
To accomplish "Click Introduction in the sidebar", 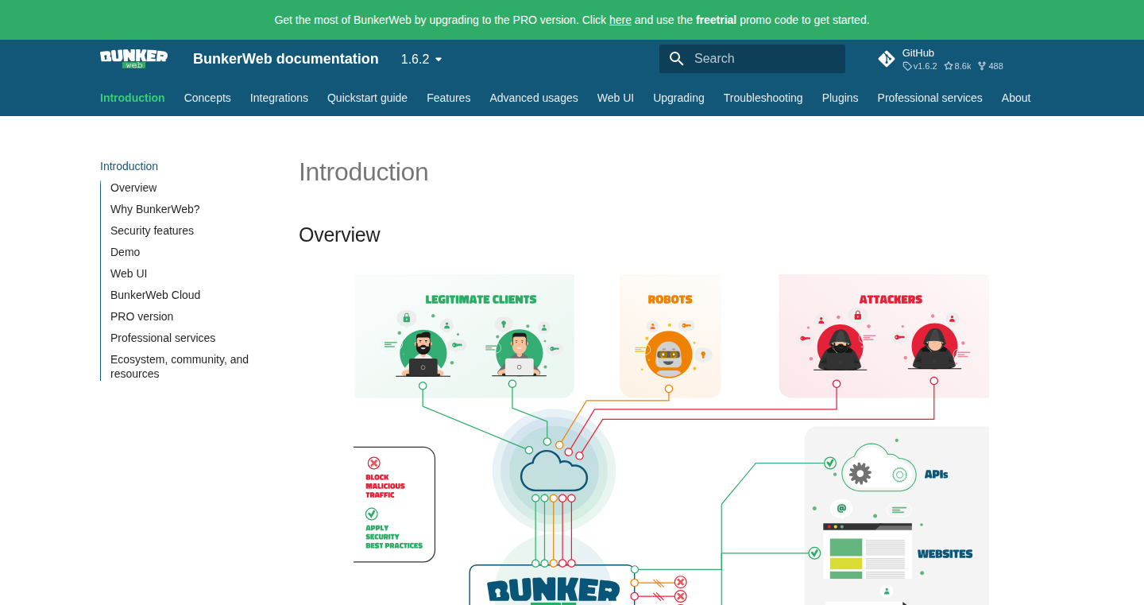I will [129, 166].
